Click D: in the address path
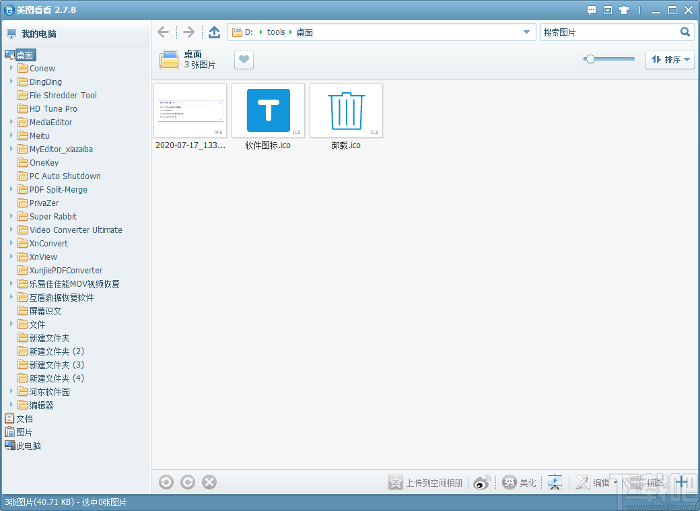700x511 pixels. point(248,32)
